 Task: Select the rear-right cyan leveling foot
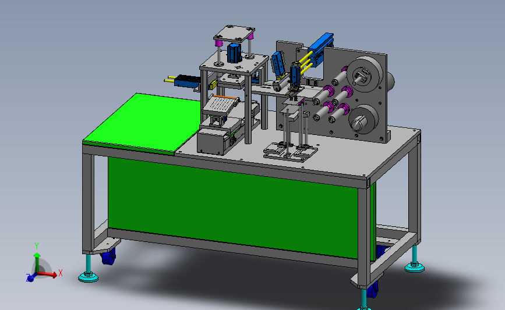click(415, 259)
